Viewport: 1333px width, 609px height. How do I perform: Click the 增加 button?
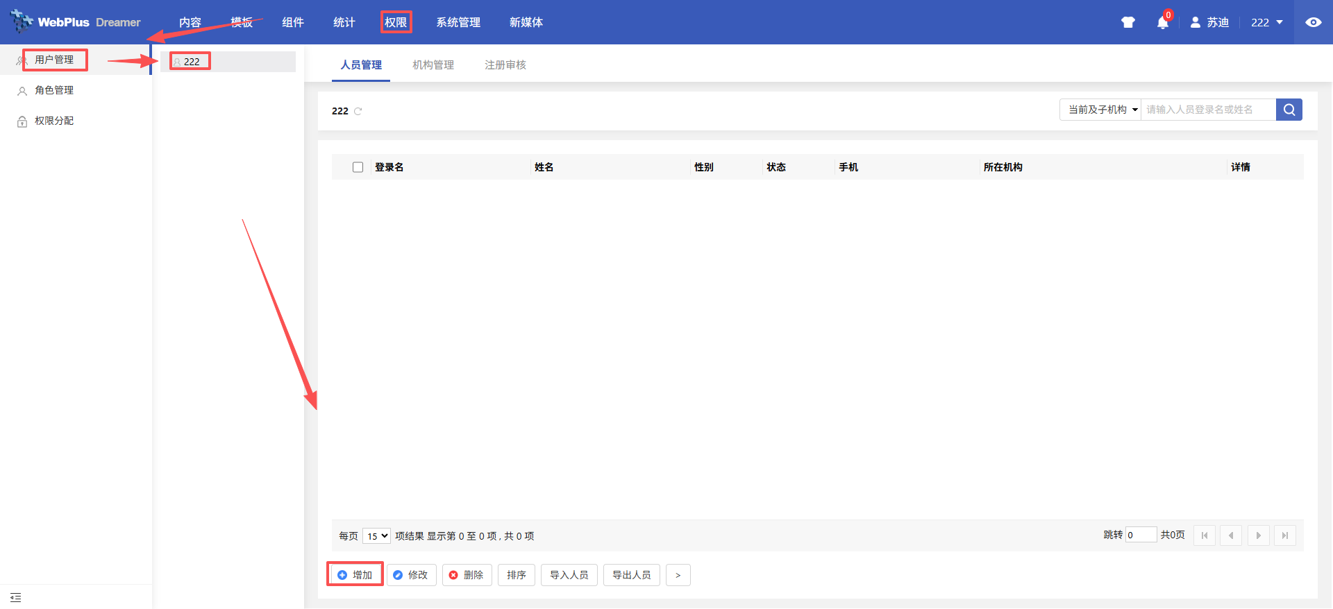pyautogui.click(x=355, y=575)
